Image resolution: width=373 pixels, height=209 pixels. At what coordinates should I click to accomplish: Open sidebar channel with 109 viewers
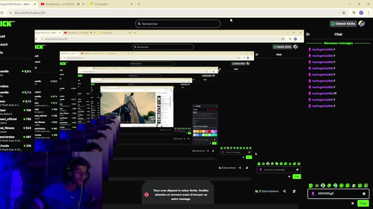[15, 112]
